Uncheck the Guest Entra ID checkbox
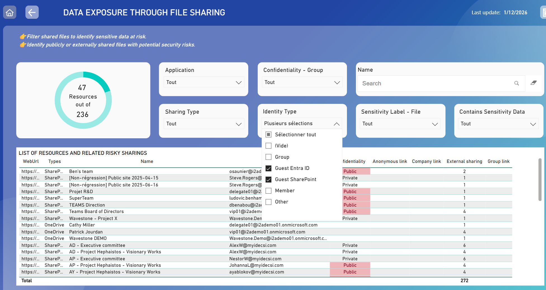This screenshot has height=290, width=546. point(268,168)
